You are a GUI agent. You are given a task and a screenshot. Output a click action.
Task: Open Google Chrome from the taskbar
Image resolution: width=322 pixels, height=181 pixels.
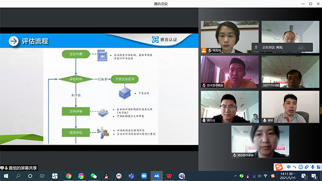click(68, 176)
